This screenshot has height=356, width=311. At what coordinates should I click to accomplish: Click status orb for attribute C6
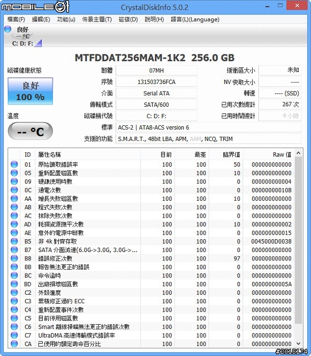point(14,327)
